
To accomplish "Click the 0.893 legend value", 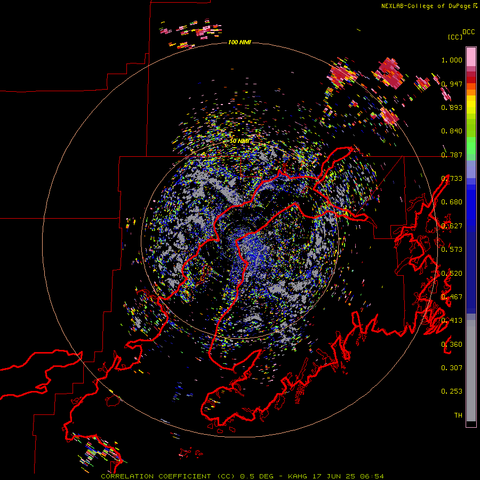I will pos(452,107).
